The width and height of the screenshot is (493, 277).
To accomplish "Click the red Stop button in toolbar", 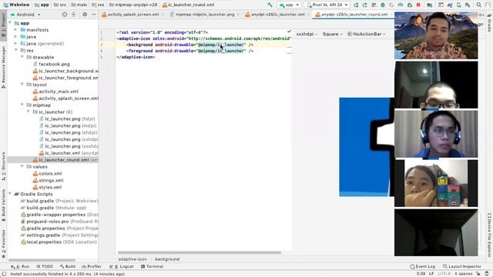I will pos(418,5).
